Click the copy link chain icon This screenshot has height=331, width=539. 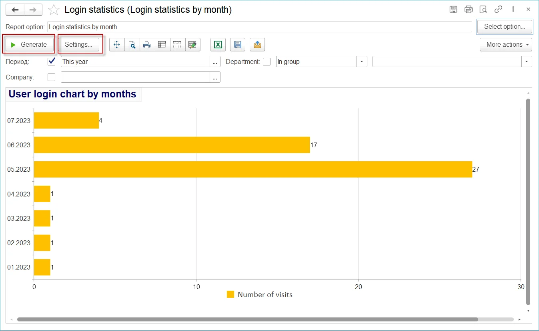click(x=498, y=10)
